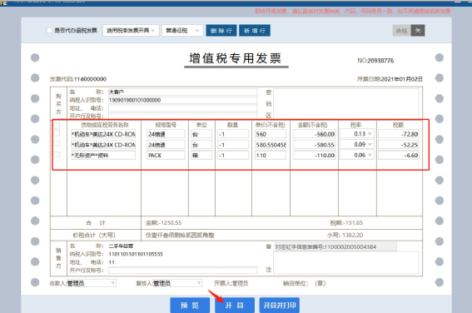Click the invoice code 1140000000
Image resolution: width=472 pixels, height=313 pixels.
point(90,79)
